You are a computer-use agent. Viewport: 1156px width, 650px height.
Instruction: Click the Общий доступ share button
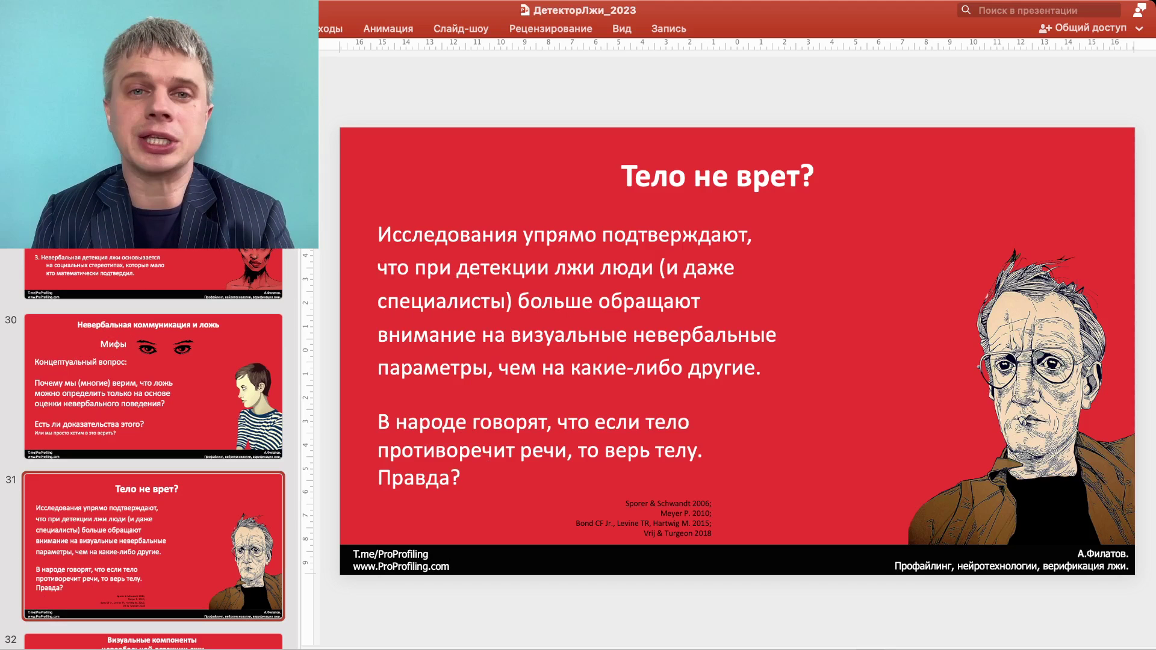(1090, 28)
